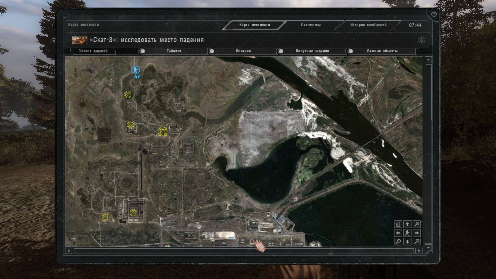Switch to the Статистика tab
Image resolution: width=496 pixels, height=279 pixels.
[x=311, y=25]
